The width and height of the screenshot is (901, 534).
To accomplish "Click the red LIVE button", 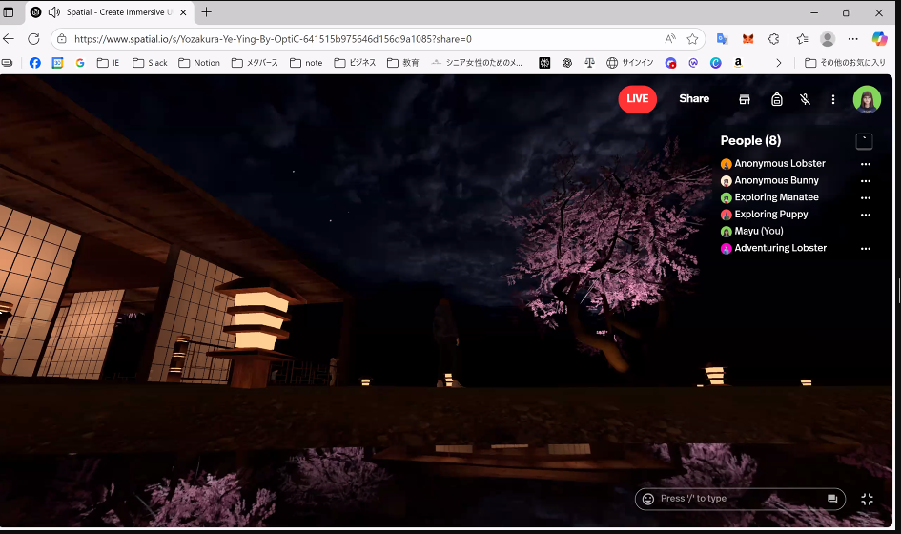I will [x=637, y=99].
